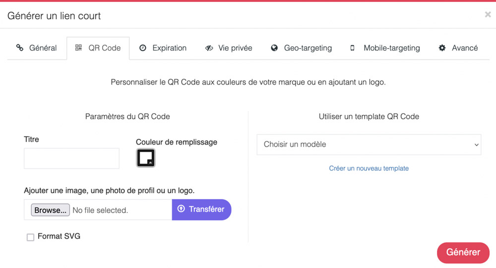Close the Générer un lien court dialog
The width and height of the screenshot is (496, 268).
[488, 14]
